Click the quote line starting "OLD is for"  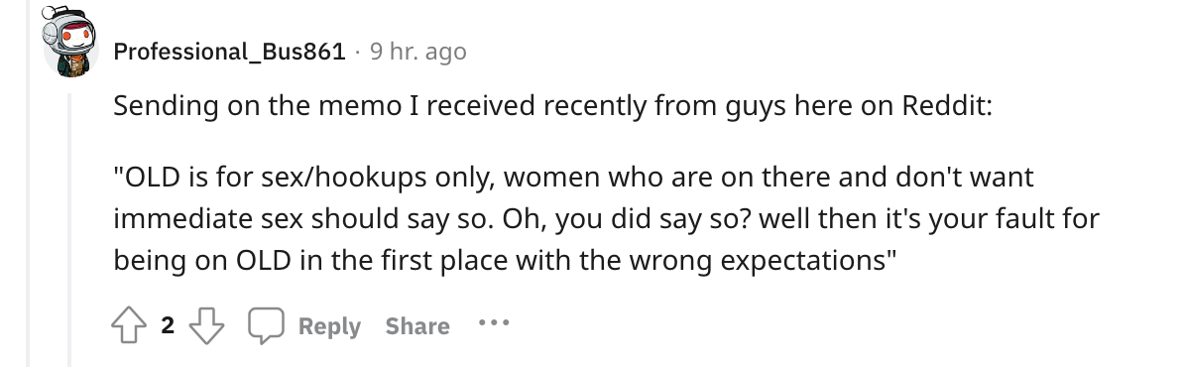pyautogui.click(x=573, y=178)
